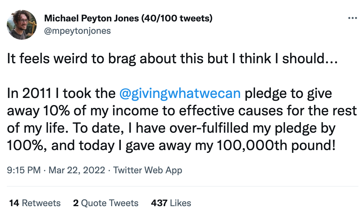Click Michael Peyton Jones's profile avatar
Viewport: 364px width, 217px height.
pos(22,24)
